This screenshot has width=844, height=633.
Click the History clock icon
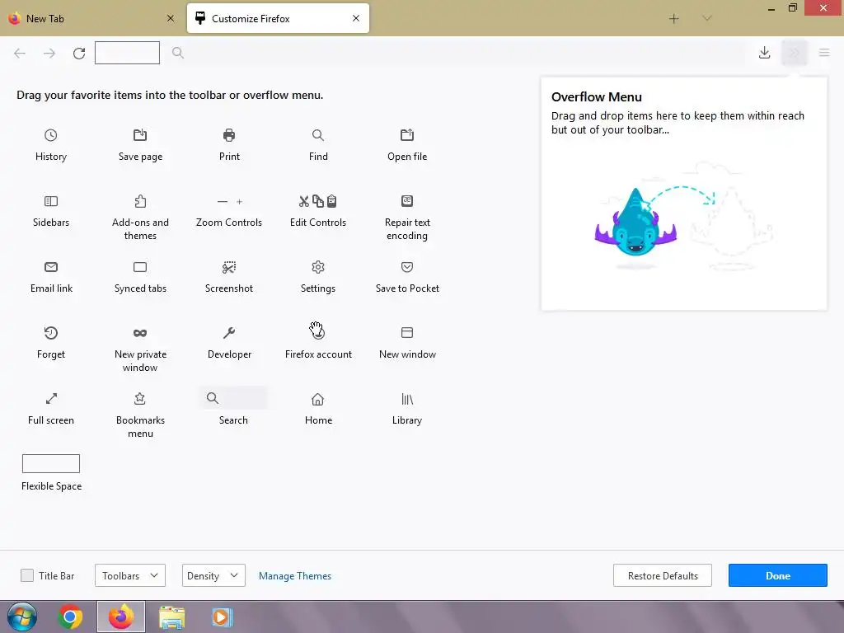pyautogui.click(x=50, y=135)
